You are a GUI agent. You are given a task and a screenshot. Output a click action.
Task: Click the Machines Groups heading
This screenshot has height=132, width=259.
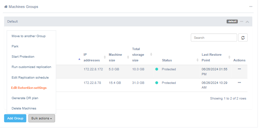(24, 7)
